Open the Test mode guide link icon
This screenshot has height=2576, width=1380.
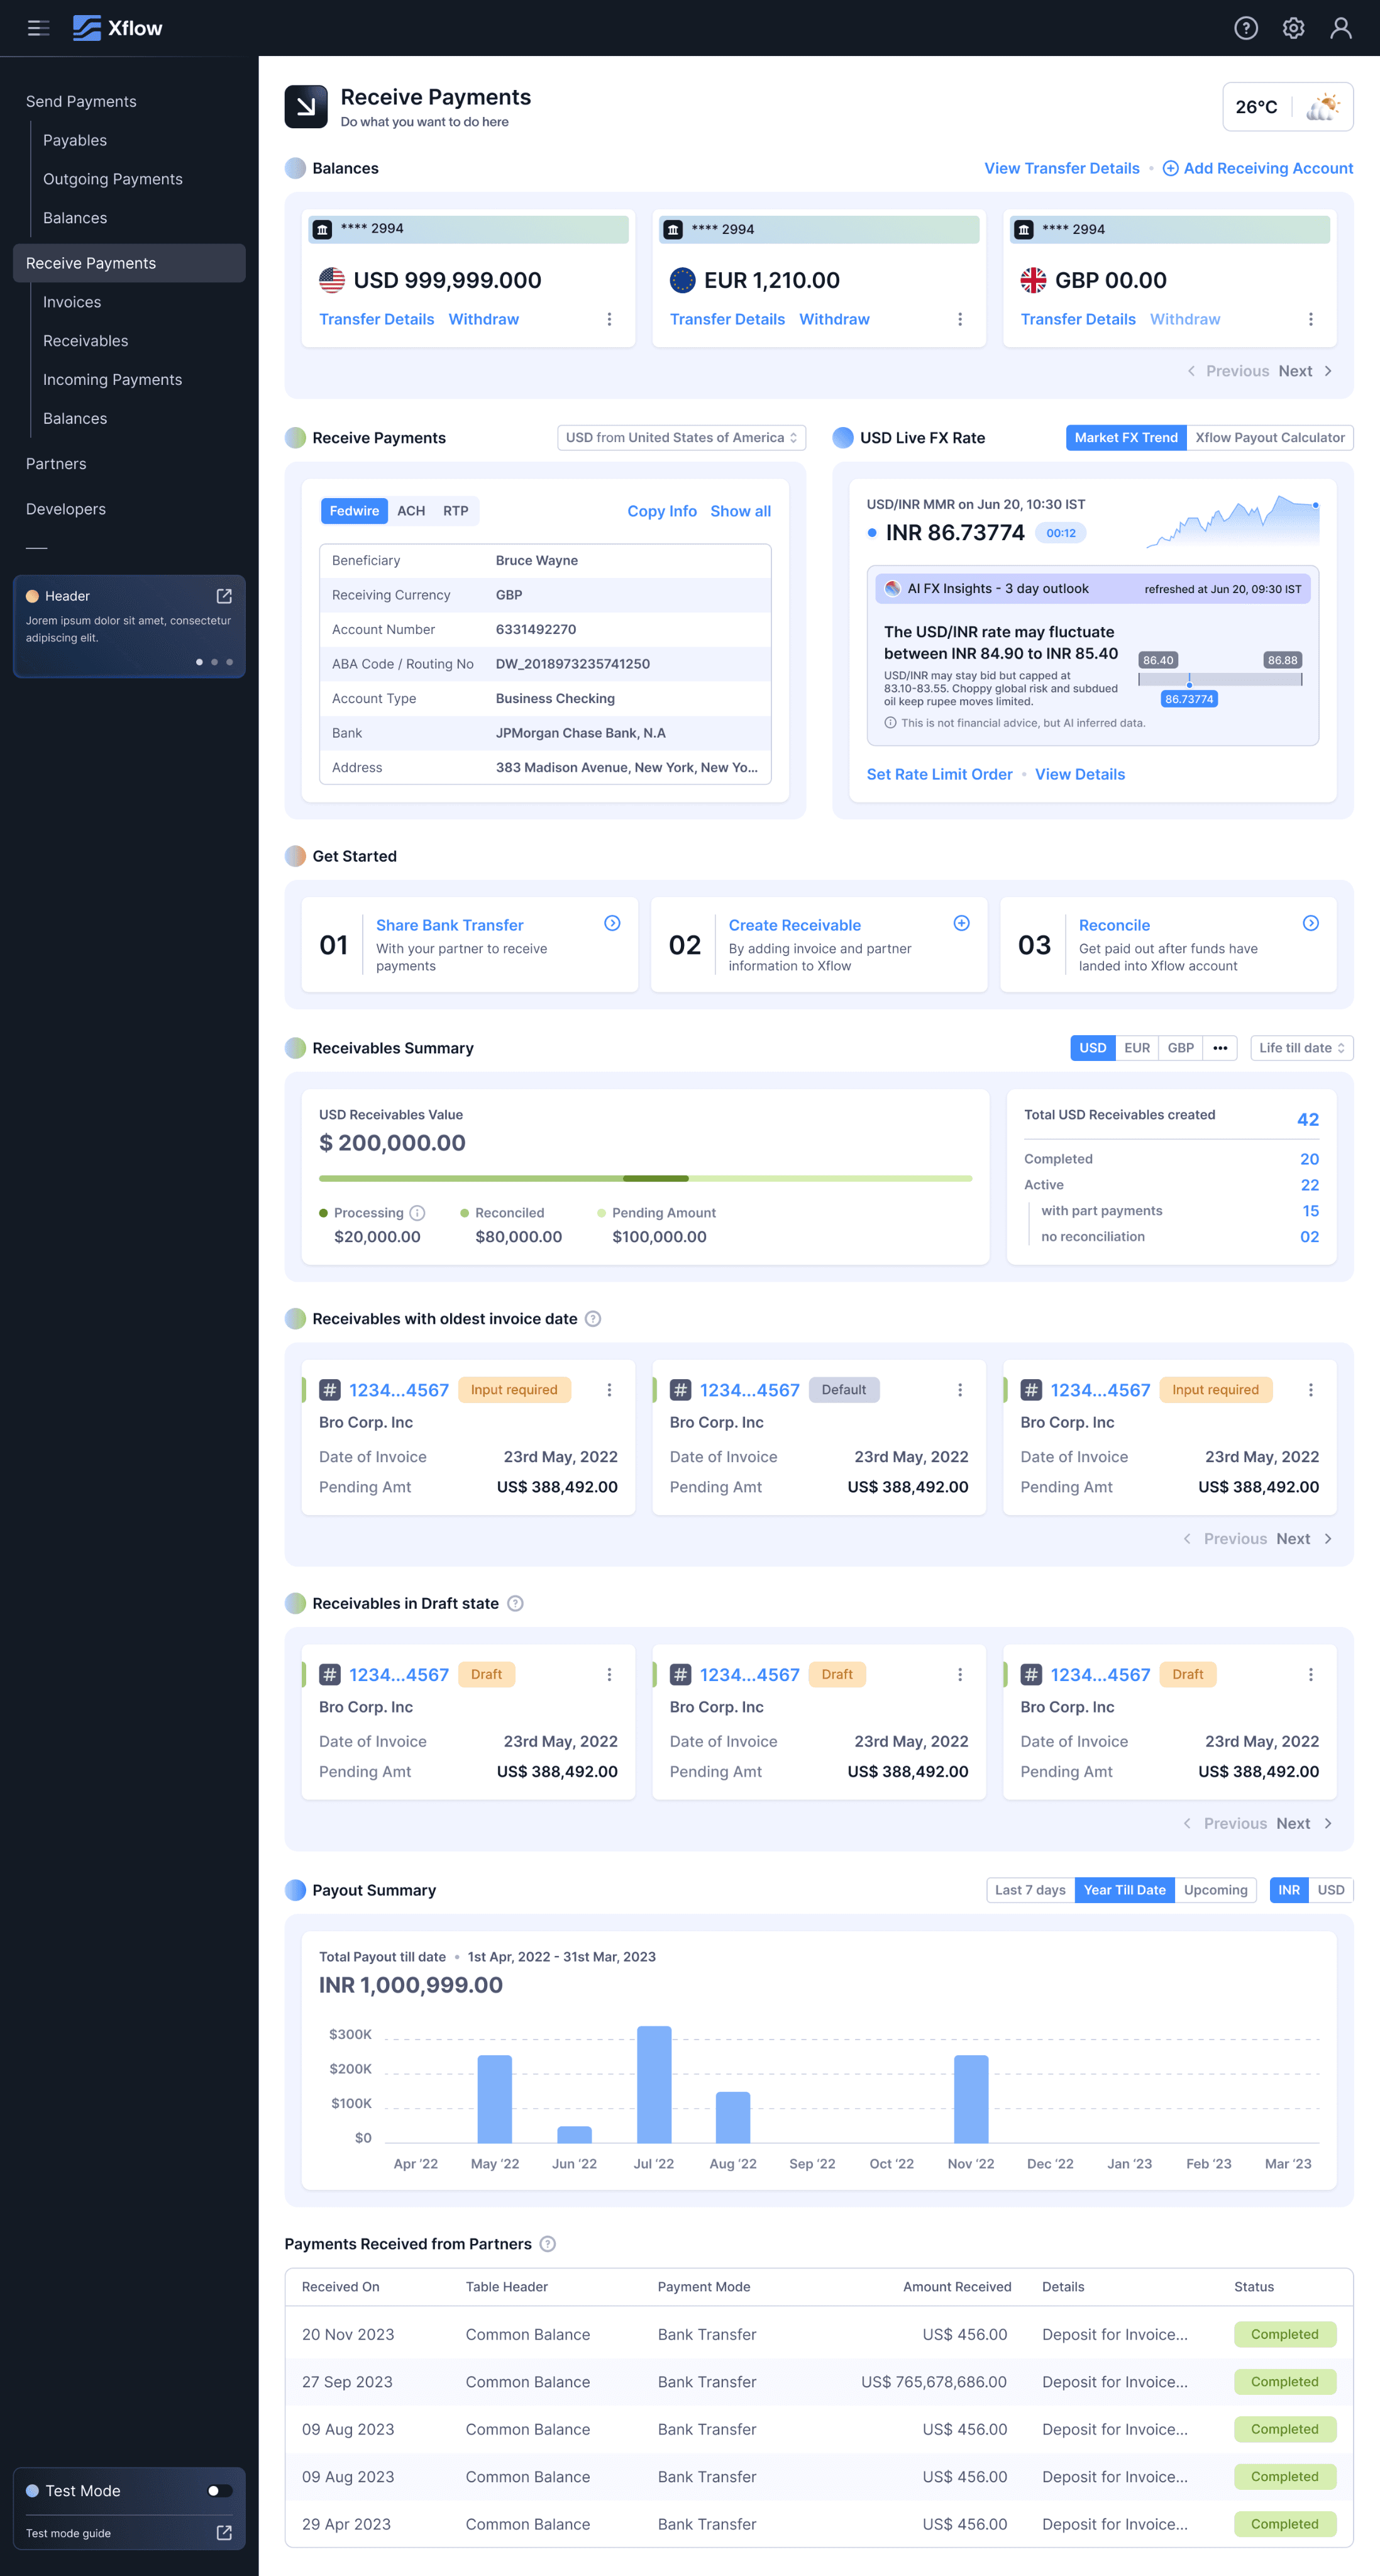[x=224, y=2533]
